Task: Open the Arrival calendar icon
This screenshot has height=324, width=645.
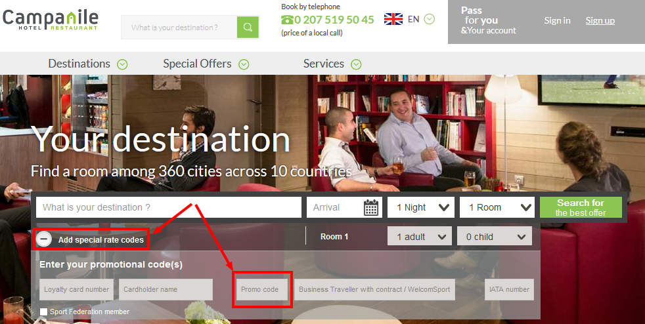Action: coord(371,207)
